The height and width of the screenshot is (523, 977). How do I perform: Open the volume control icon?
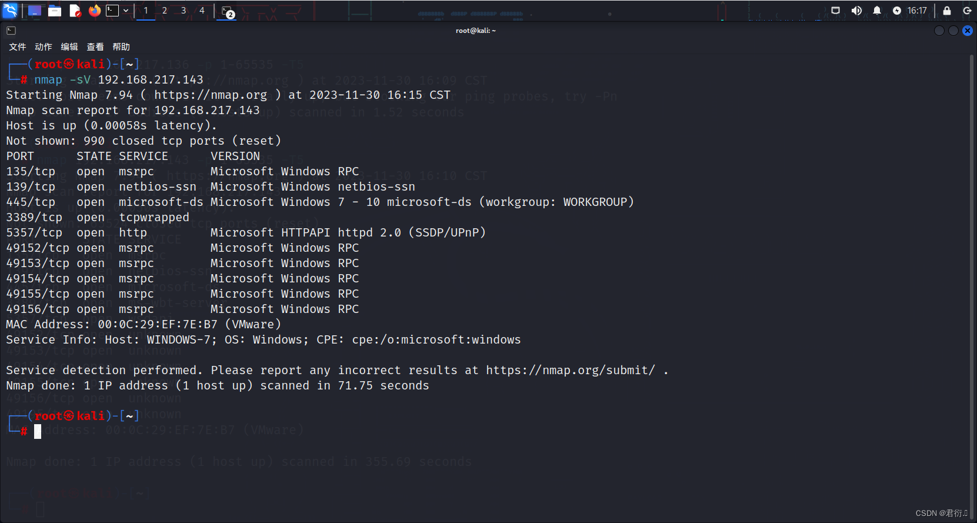tap(856, 11)
